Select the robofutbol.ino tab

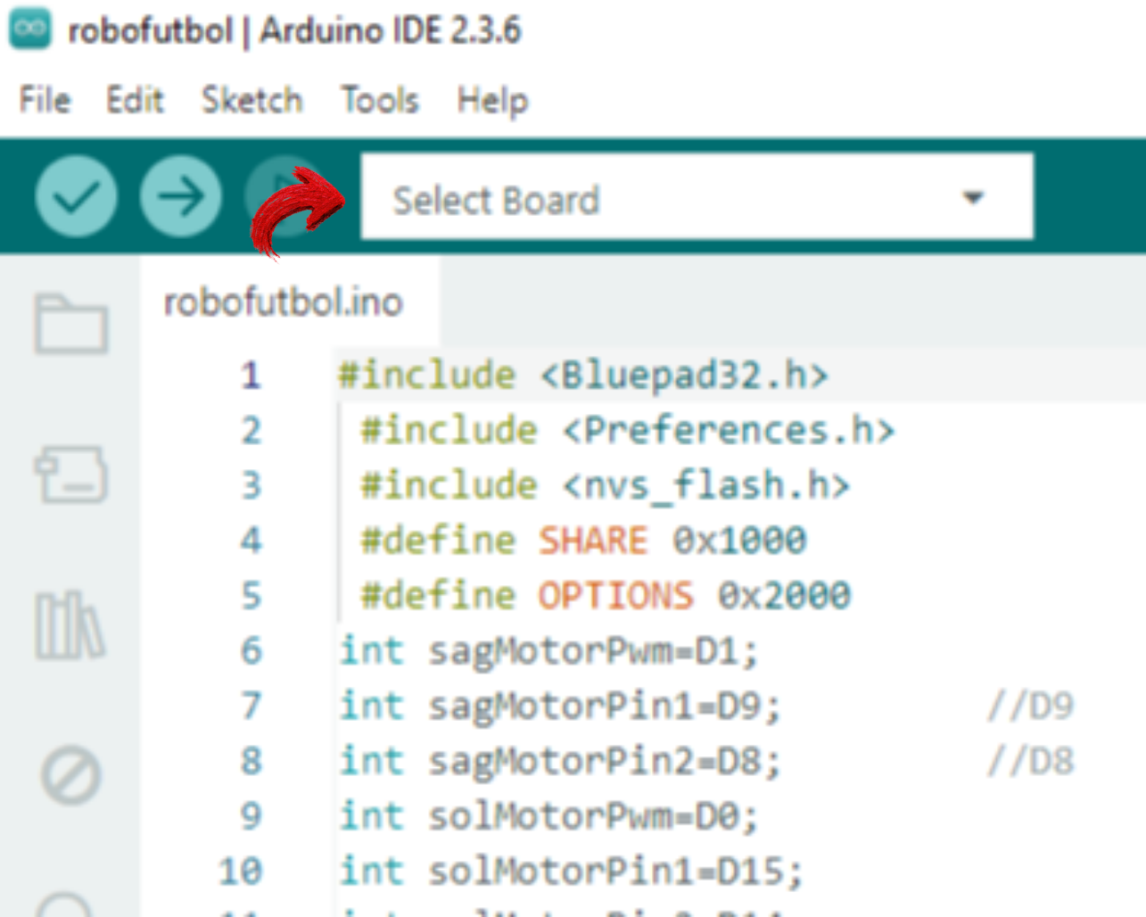pyautogui.click(x=283, y=302)
